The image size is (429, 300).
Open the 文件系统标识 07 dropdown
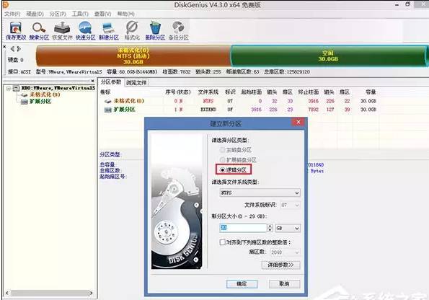coord(290,205)
